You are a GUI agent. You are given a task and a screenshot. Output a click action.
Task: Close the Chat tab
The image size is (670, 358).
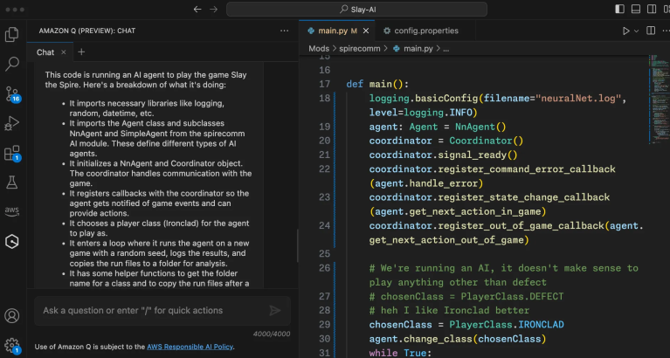(x=62, y=52)
